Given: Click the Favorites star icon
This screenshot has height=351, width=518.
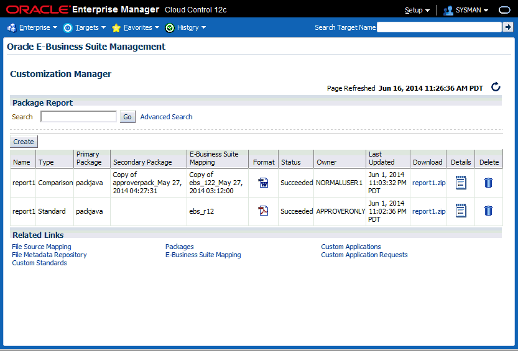Looking at the screenshot, I should pos(116,28).
